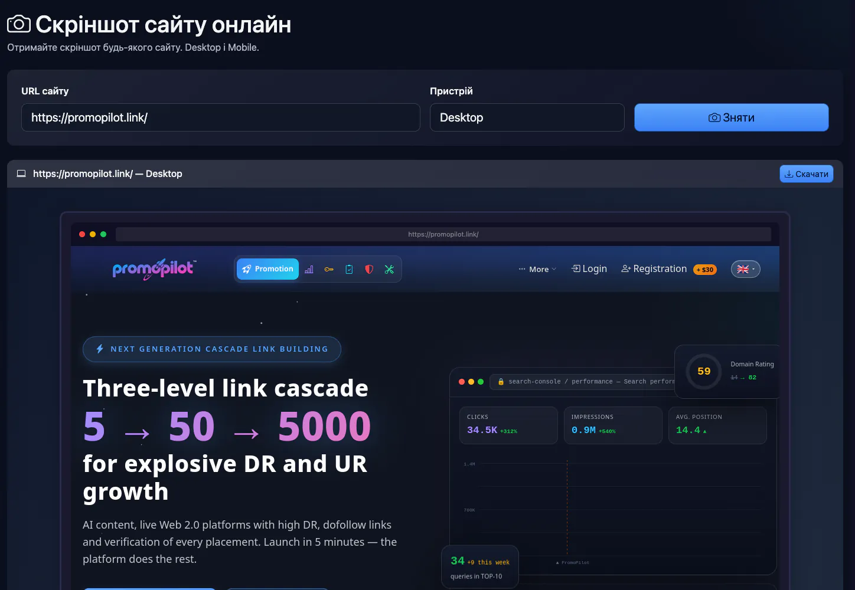This screenshot has width=855, height=590.
Task: Click the 'Three-level link cascade' heading
Action: click(226, 388)
